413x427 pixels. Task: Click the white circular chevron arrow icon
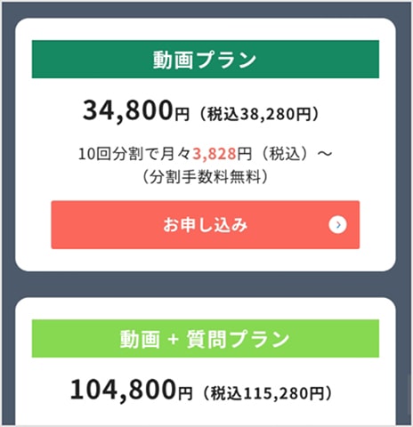[x=337, y=225]
